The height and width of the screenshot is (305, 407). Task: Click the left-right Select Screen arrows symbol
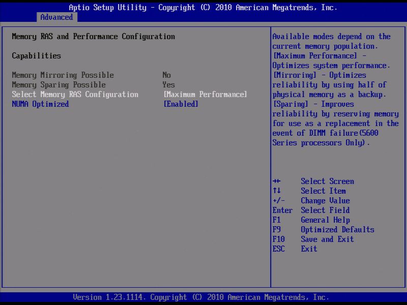[x=276, y=181]
